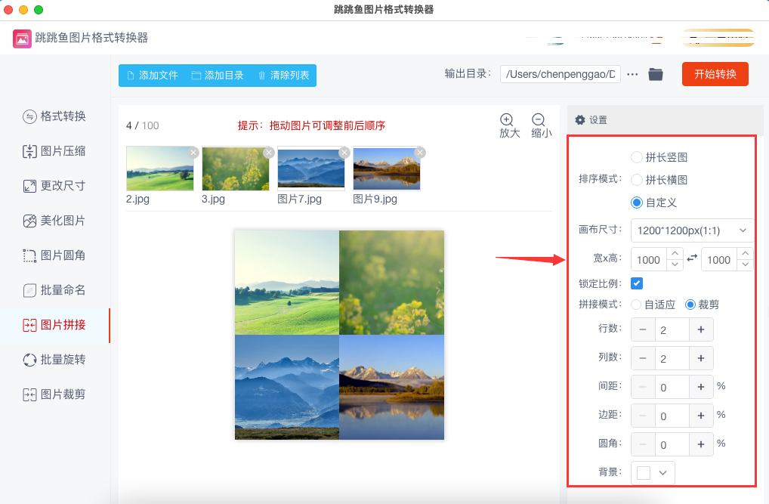Screen dimensions: 769x504
Task: Remove 2.jpg with its close icon
Action: pos(193,153)
